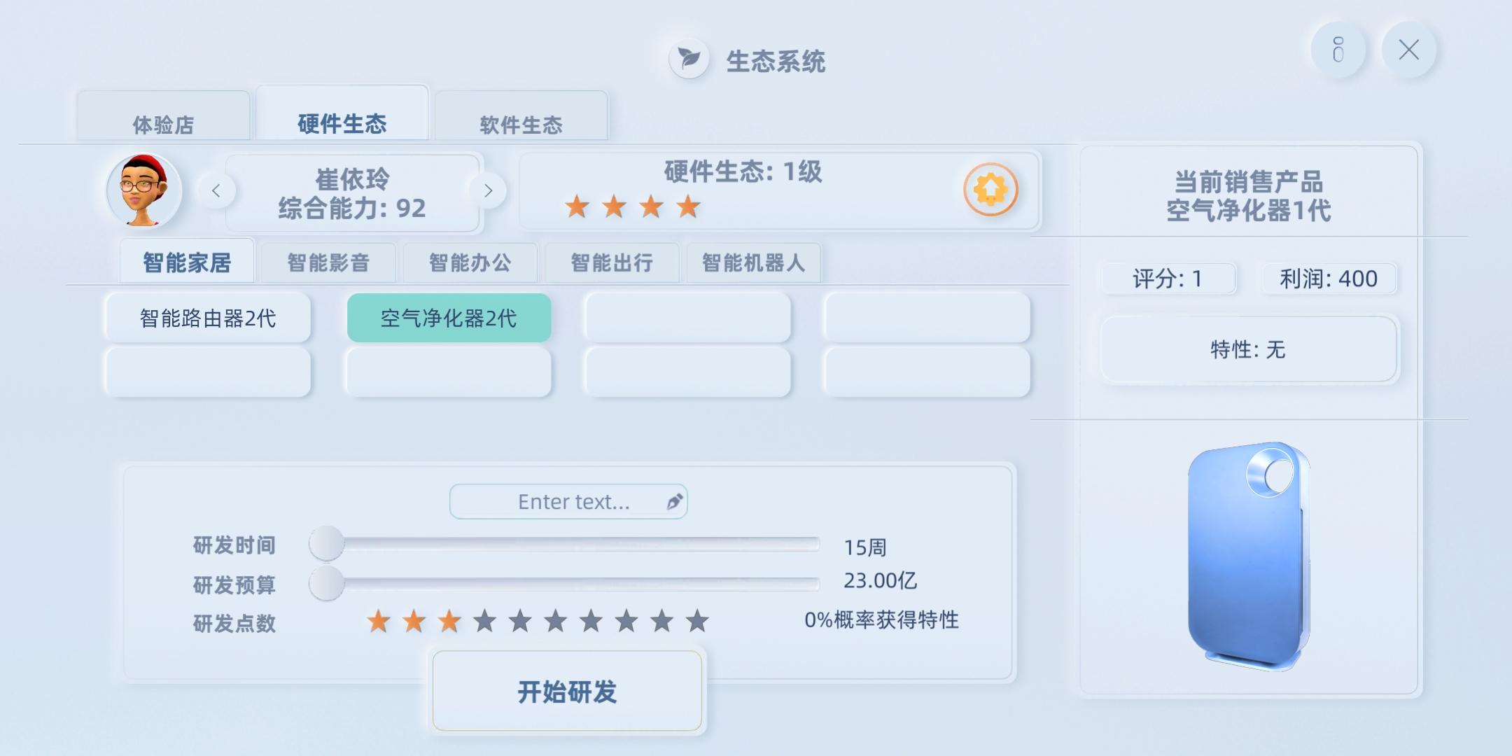Screen dimensions: 1512x756
Task: Click the 开始研发 button
Action: pos(567,692)
